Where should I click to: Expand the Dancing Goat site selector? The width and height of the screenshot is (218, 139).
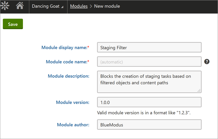(48, 6)
